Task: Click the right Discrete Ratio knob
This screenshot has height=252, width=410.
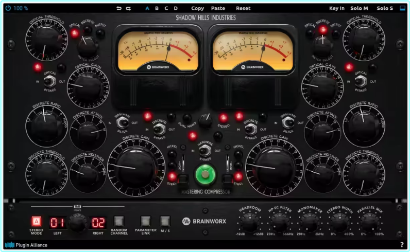Action: [364, 126]
